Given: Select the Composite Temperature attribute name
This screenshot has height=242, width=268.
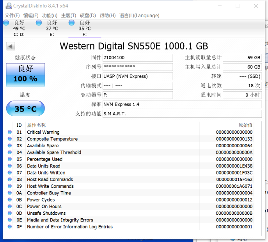Looking at the screenshot, I should click(52, 139).
